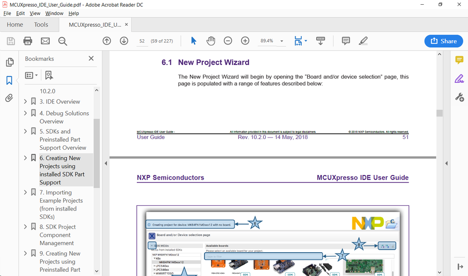Open the Edit menu
Image resolution: width=468 pixels, height=276 pixels.
pos(20,13)
